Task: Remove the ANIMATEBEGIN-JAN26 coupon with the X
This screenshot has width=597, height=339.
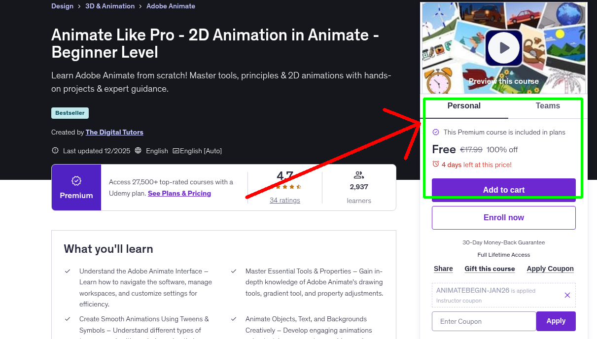Action: [x=567, y=295]
